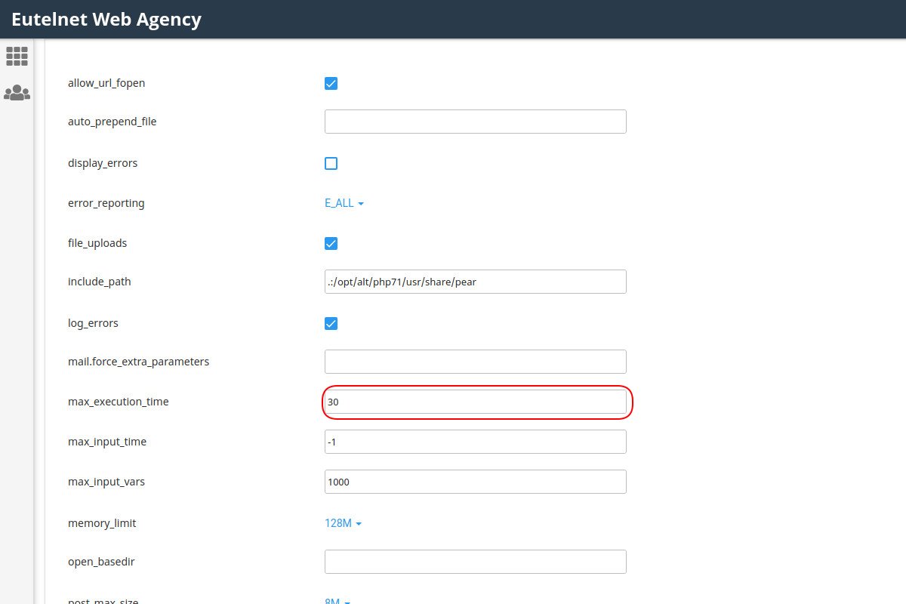Click the include_path label
This screenshot has height=604, width=906.
click(100, 282)
